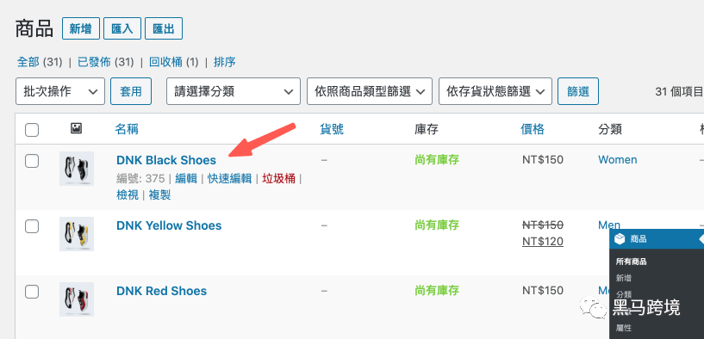Click the 匯入 import button
The width and height of the screenshot is (704, 339).
(122, 29)
